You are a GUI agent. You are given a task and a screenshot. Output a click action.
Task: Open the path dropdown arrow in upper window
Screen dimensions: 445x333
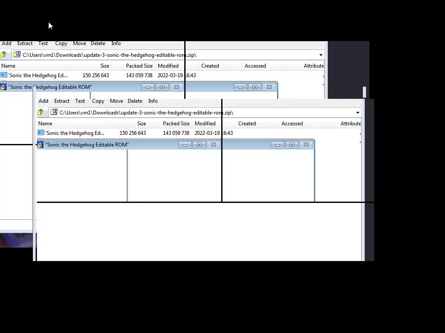click(x=321, y=55)
